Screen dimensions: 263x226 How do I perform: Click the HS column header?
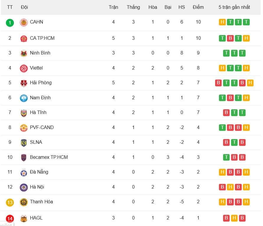click(x=181, y=7)
